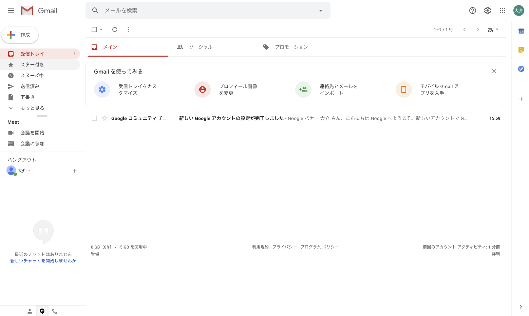Click the get add-ons plus icon
529x316 pixels.
pos(521,99)
